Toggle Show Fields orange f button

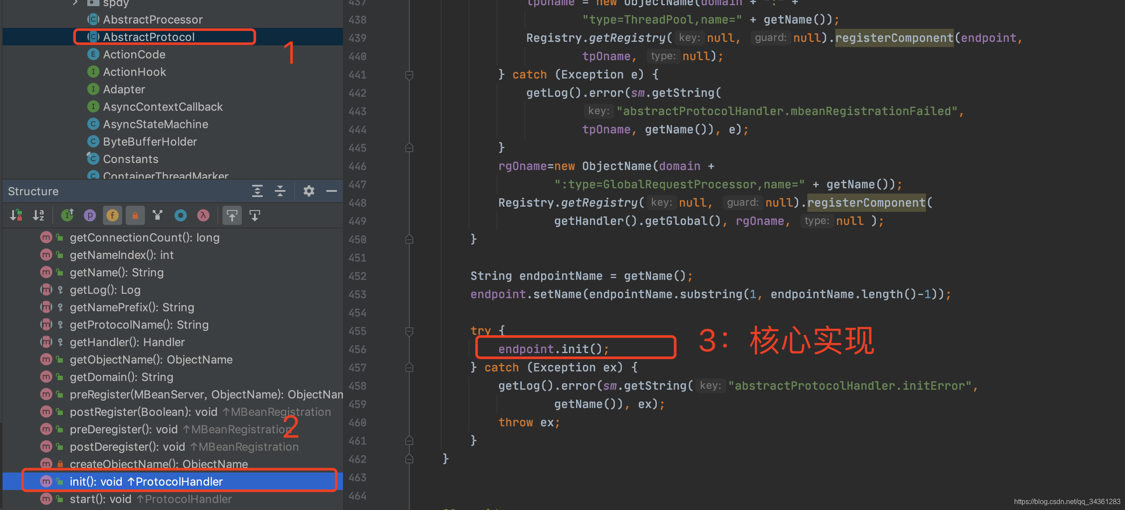tap(113, 215)
